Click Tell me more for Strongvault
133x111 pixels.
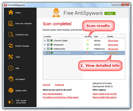[113, 45]
